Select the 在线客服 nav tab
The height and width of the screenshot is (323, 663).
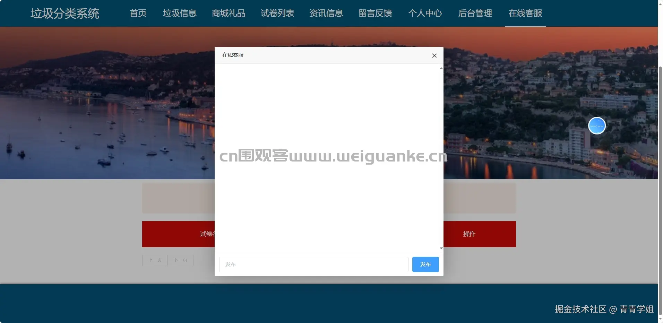point(525,13)
